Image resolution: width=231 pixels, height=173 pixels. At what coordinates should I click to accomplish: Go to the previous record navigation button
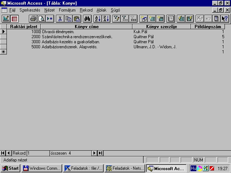pos(9,153)
